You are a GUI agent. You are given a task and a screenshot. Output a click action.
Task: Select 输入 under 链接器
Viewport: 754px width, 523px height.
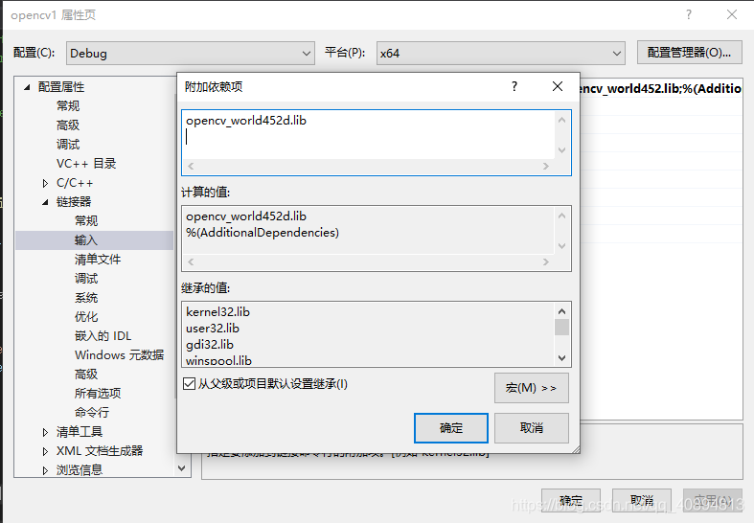pyautogui.click(x=86, y=240)
